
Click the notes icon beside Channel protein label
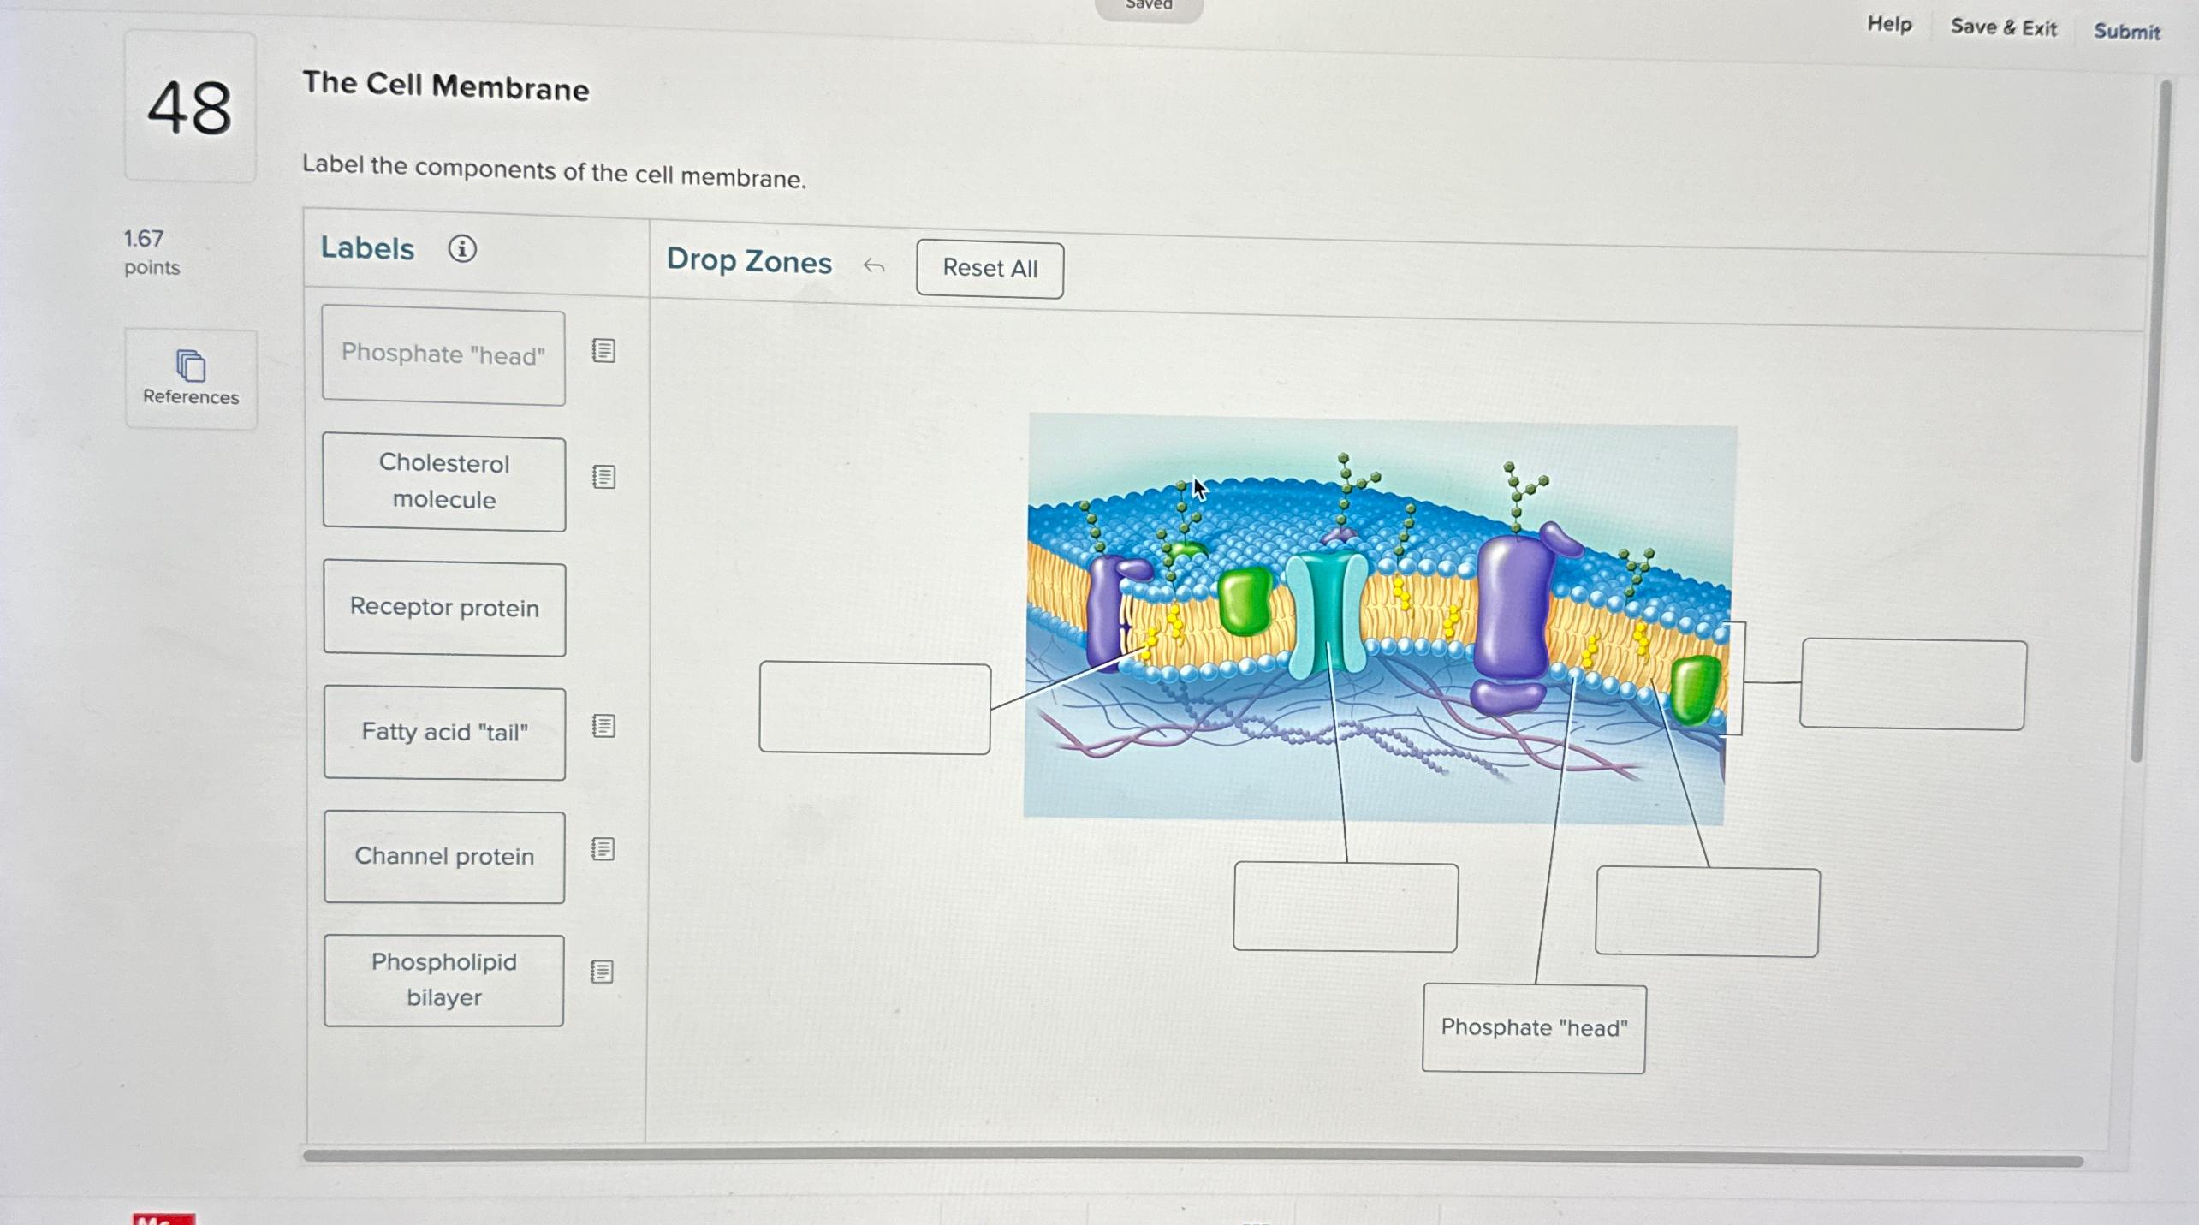coord(603,849)
